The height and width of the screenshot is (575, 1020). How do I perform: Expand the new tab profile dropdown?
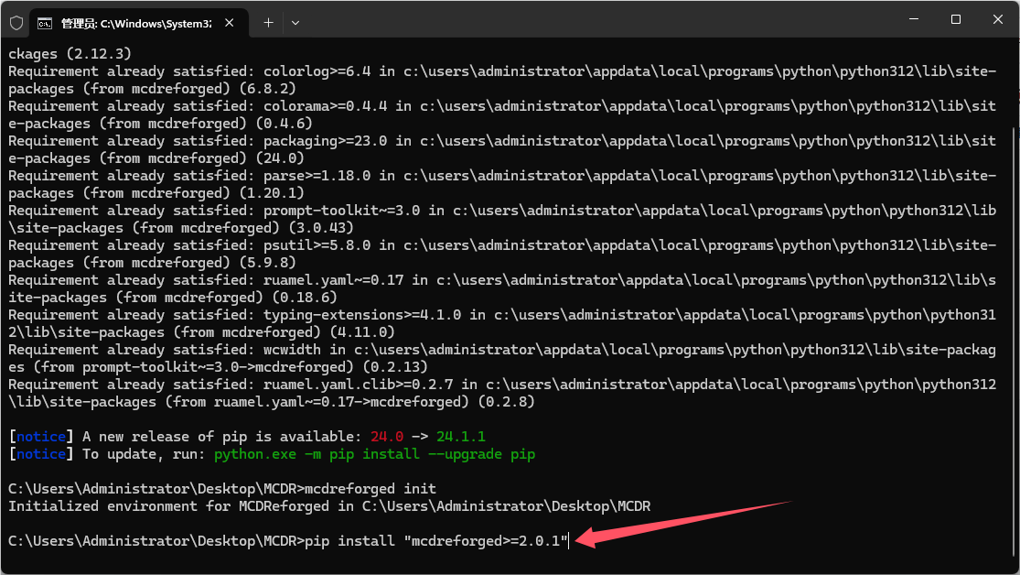pyautogui.click(x=295, y=23)
